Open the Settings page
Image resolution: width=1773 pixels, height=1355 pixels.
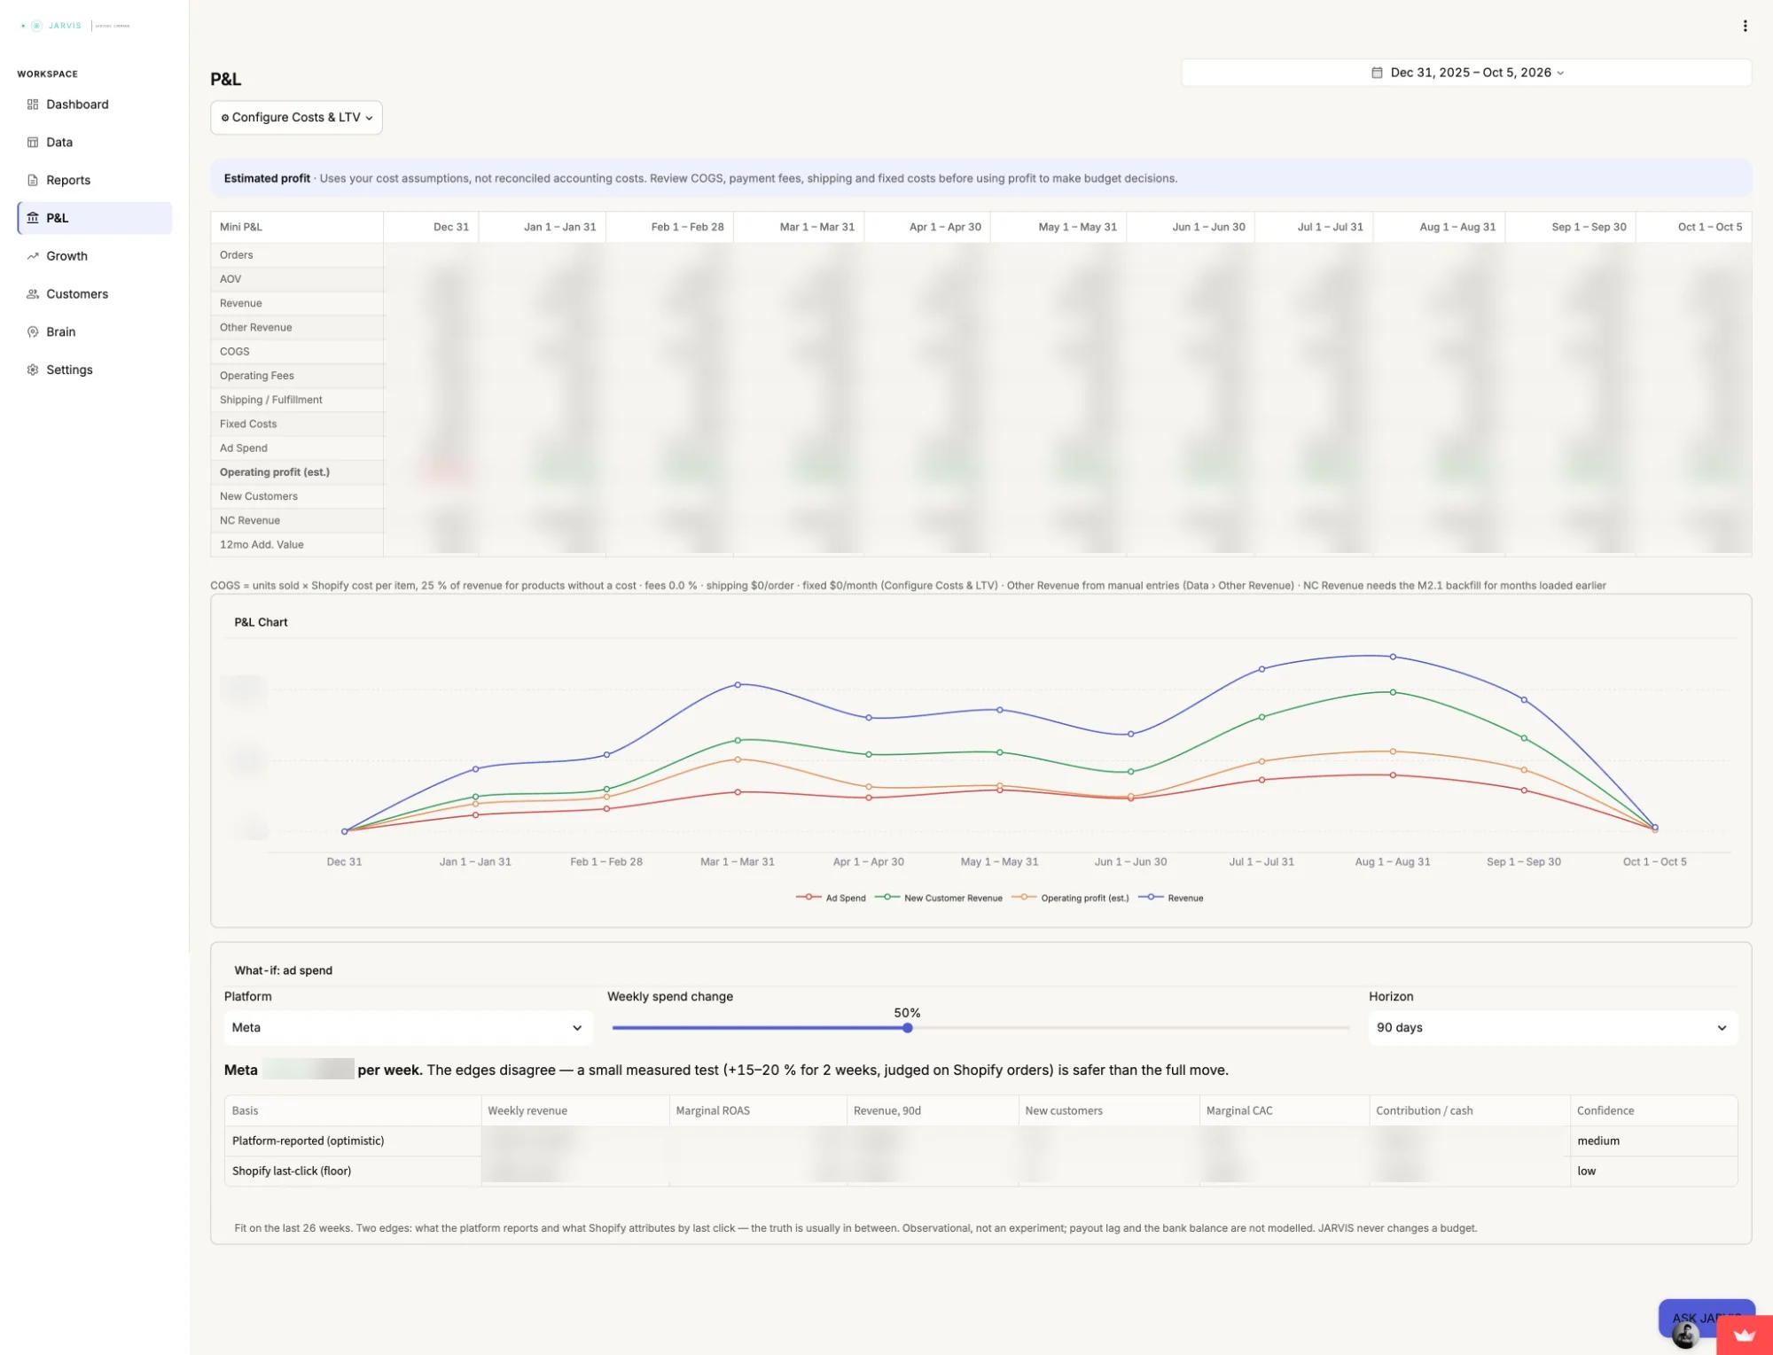[95, 370]
